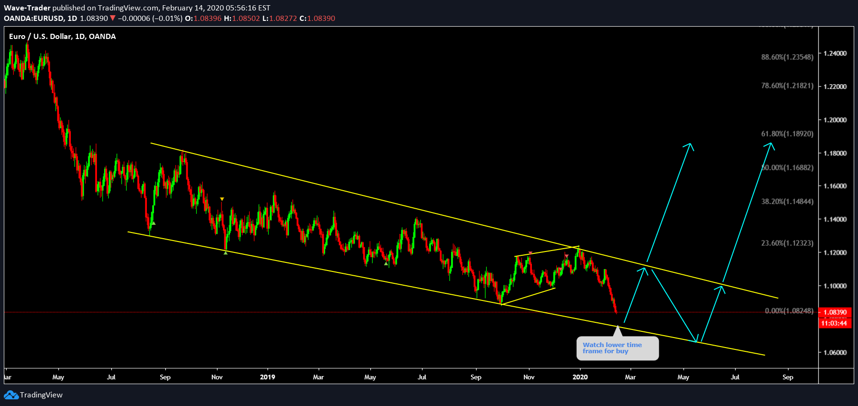Click the TradingView logo icon
Viewport: 858px width, 406px height.
[11, 395]
